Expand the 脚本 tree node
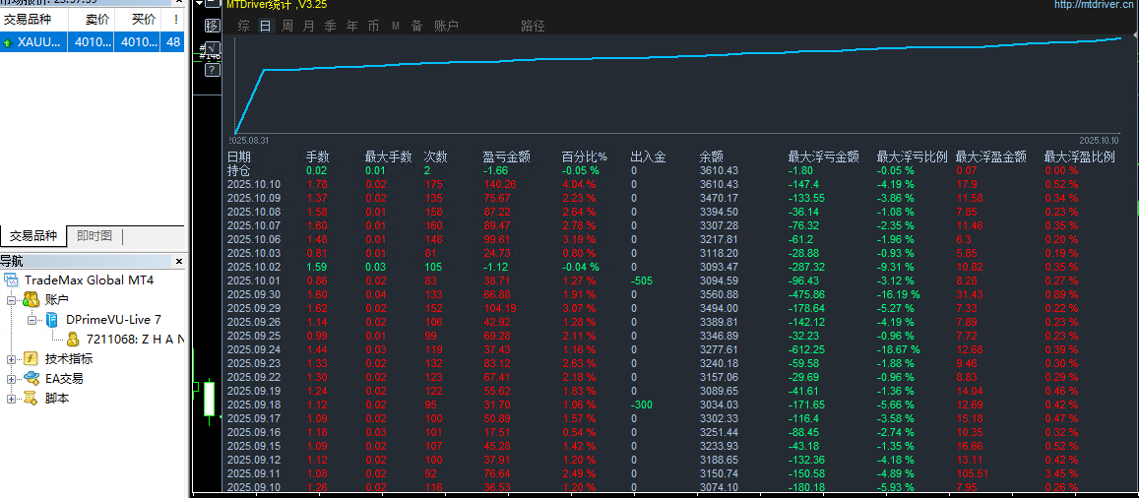1139x498 pixels. (x=11, y=398)
